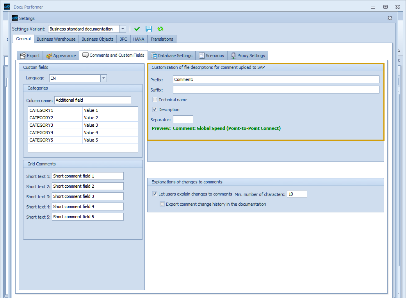Open the Appearance tab with palette icon
Screen dimensions: 406x298
[x=61, y=56]
